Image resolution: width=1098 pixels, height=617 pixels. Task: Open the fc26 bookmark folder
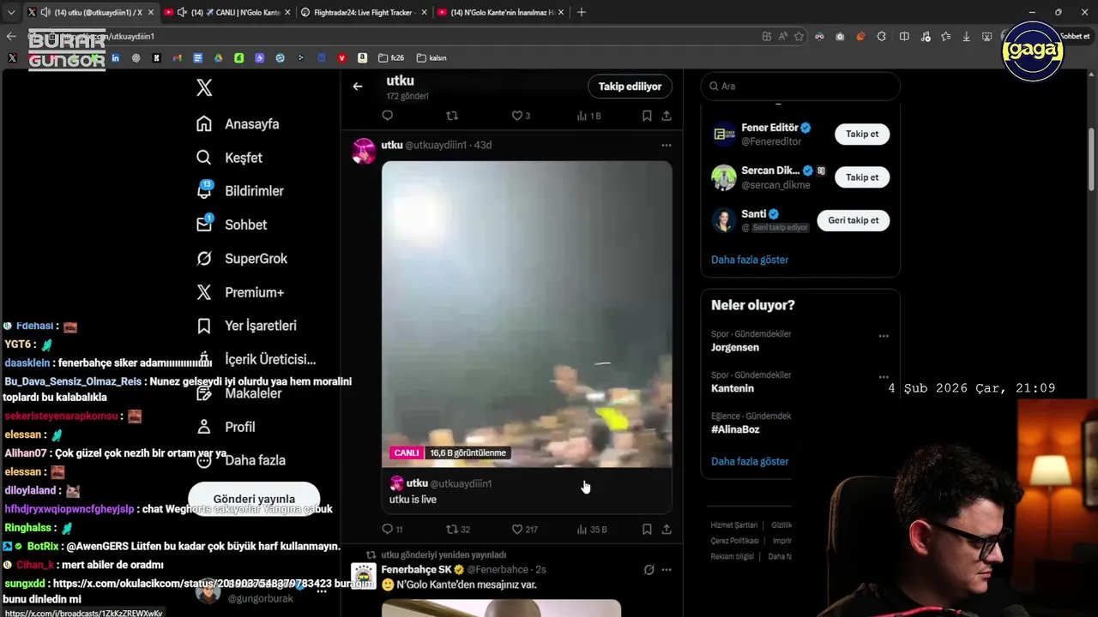pos(391,58)
